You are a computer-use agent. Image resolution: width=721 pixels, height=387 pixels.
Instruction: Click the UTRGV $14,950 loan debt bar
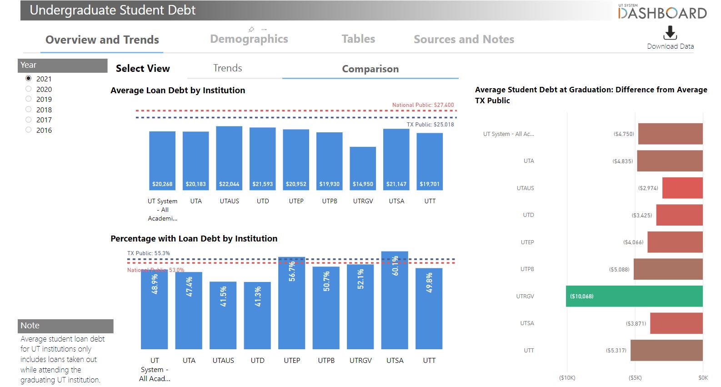363,168
